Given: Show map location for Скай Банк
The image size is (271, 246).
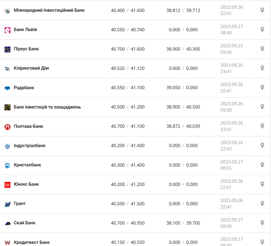Looking at the screenshot, I should 262,223.
